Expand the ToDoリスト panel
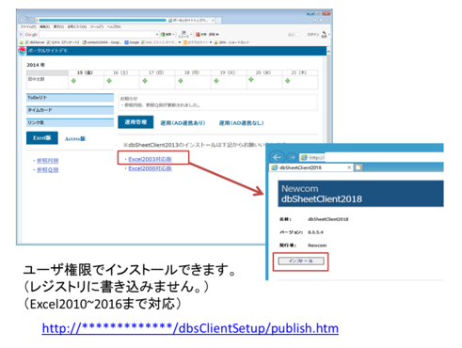 [70, 98]
